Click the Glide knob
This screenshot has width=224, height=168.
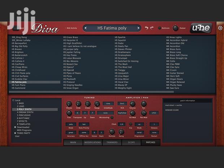tap(78, 104)
